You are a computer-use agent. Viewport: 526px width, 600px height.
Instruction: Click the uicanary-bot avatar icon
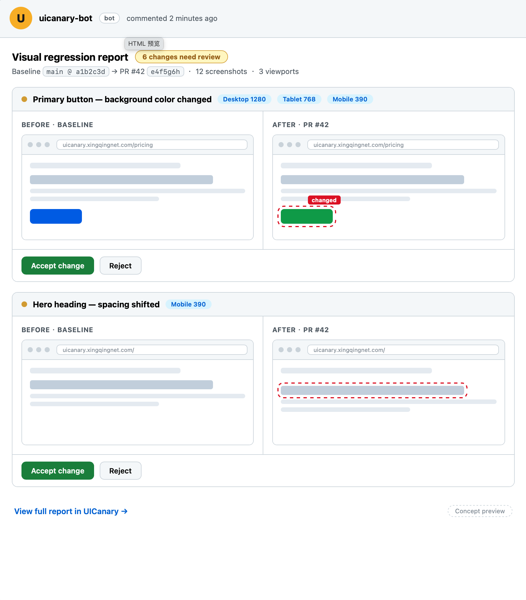point(21,18)
